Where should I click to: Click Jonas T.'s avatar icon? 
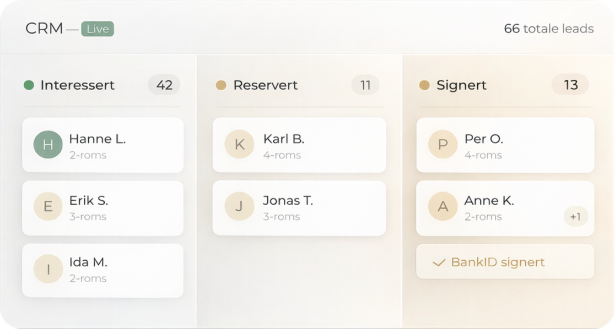pos(239,206)
